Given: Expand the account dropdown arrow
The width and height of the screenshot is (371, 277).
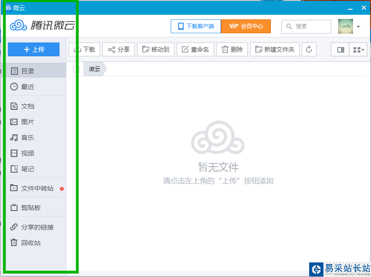Looking at the screenshot, I should click(x=358, y=26).
